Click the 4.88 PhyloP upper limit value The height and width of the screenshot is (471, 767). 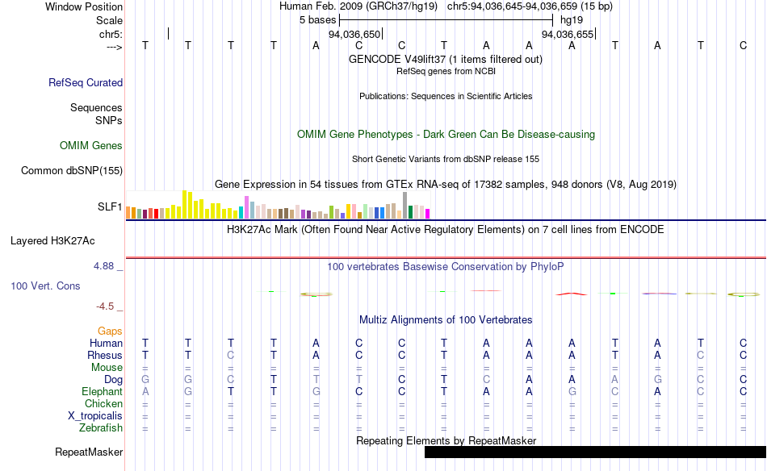[103, 266]
